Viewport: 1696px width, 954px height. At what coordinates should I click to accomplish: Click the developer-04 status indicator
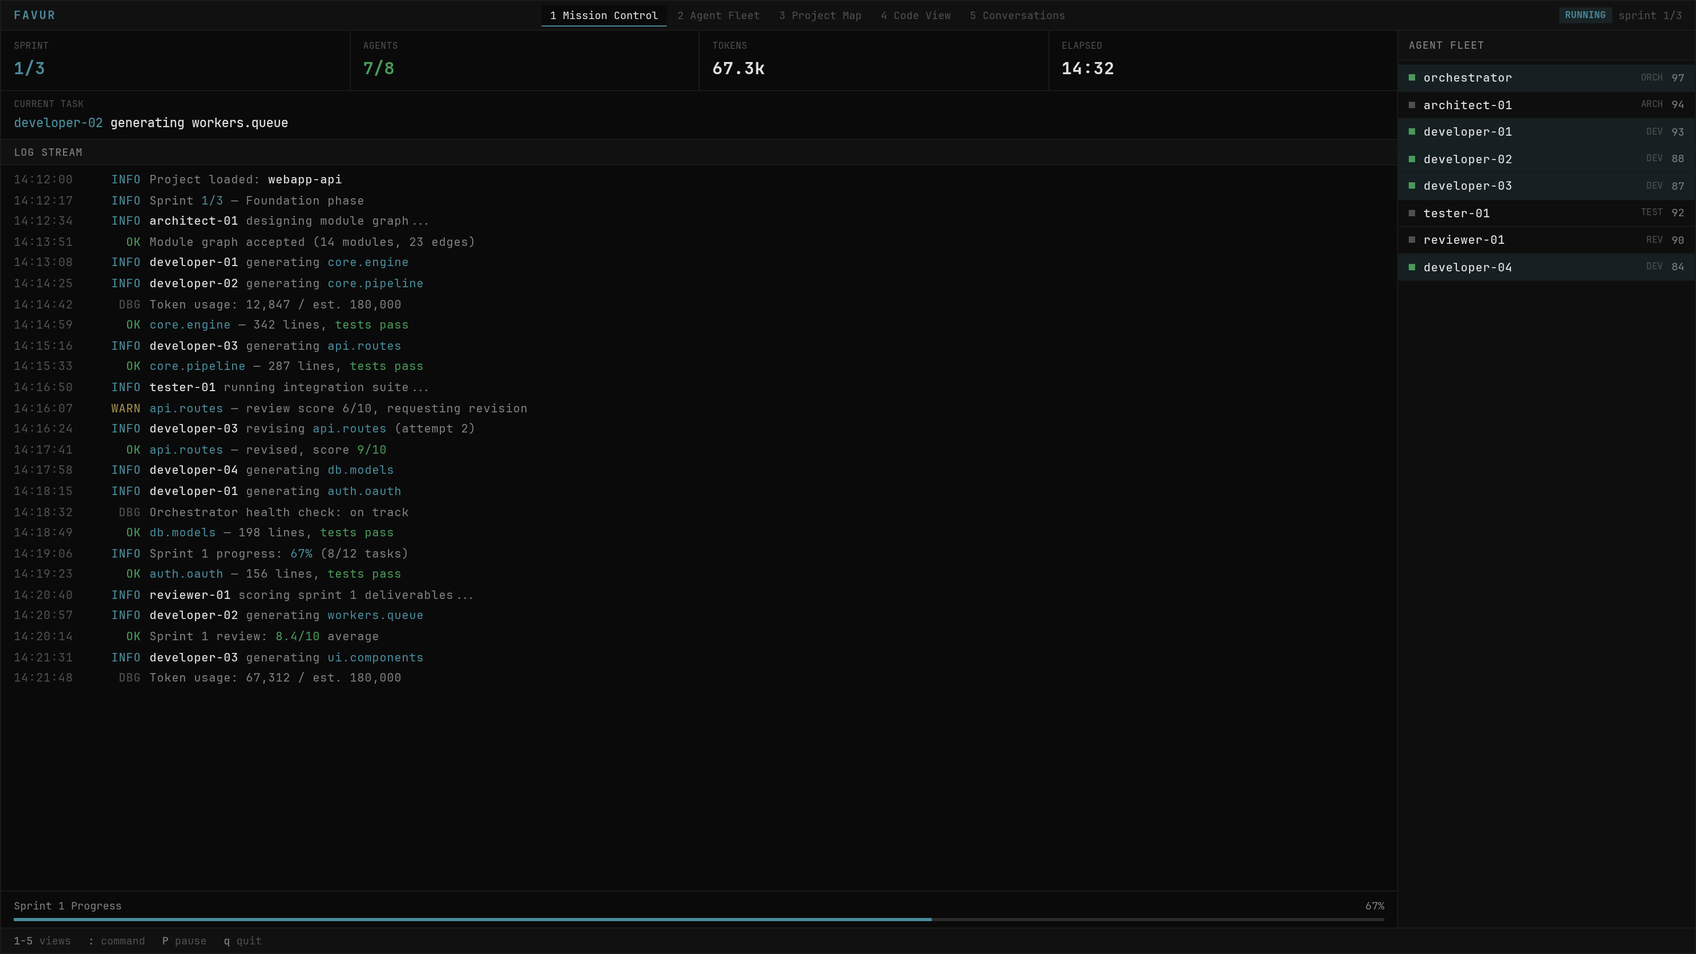1412,267
